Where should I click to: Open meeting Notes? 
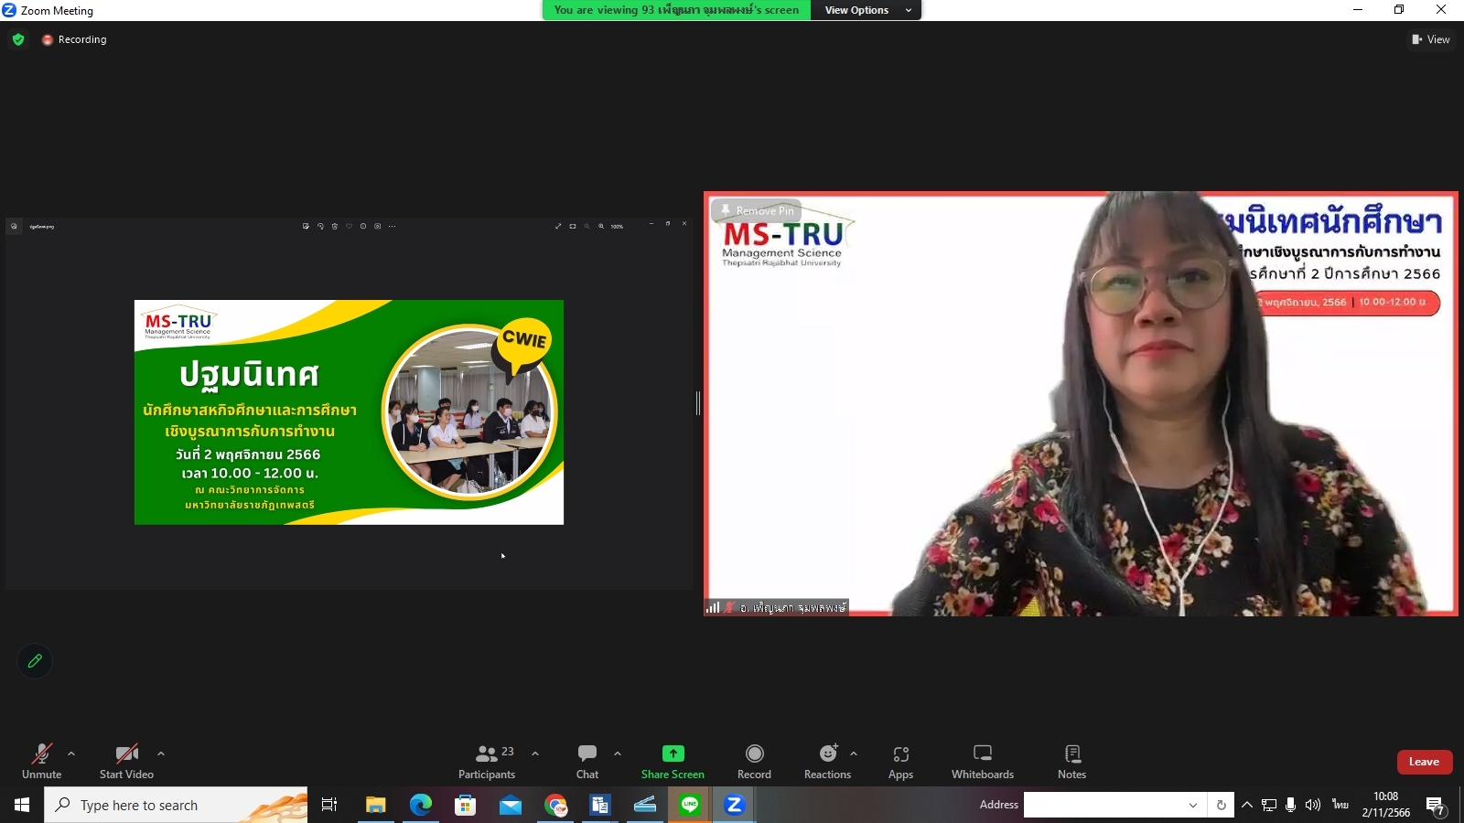click(x=1071, y=761)
